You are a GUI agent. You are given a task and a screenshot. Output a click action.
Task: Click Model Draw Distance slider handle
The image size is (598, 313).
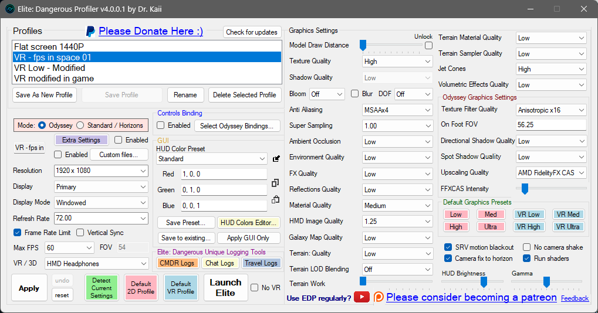(x=363, y=45)
